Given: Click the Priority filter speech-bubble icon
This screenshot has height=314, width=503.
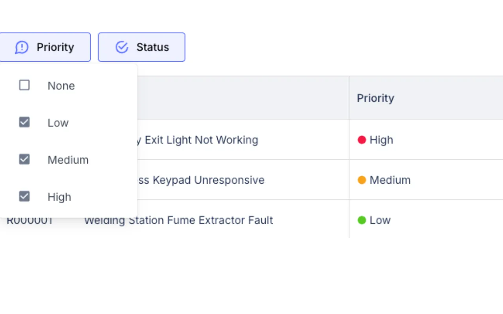Looking at the screenshot, I should pos(22,47).
